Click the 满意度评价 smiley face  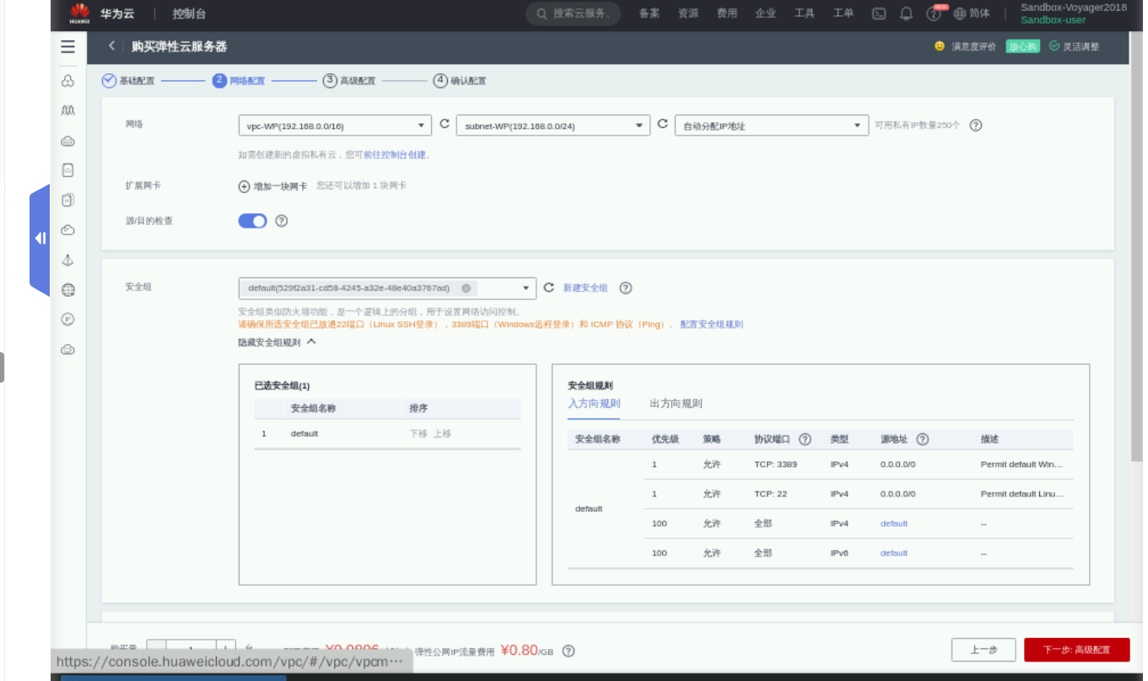[x=940, y=46]
